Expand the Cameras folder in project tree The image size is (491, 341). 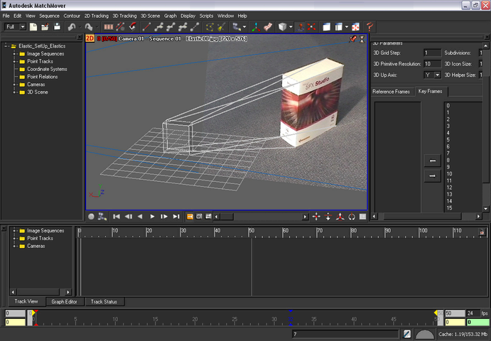14,85
